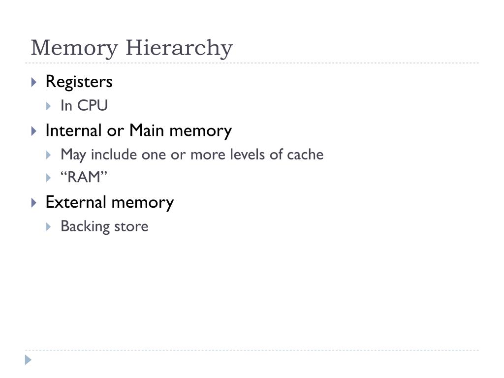Click the Internal or Main memory heading
Screen dimensions: 504x378
(138, 131)
